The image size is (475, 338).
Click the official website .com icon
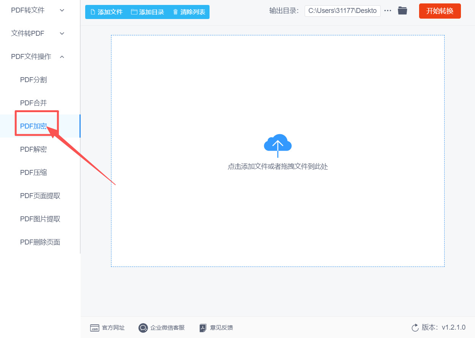click(x=94, y=328)
